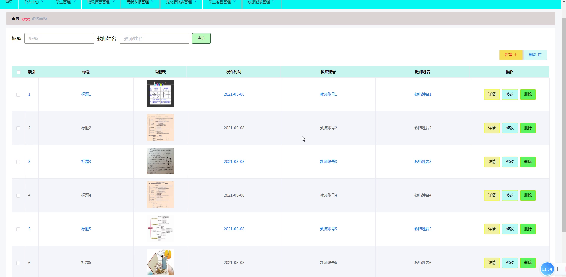Click 请假表格 in the breadcrumb

click(39, 18)
